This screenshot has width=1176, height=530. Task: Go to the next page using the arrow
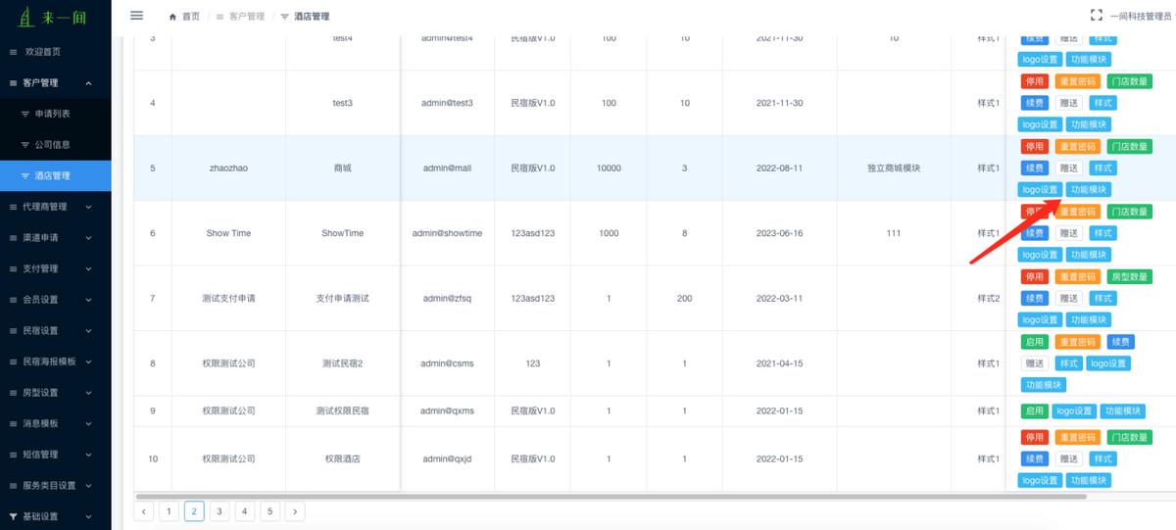295,510
